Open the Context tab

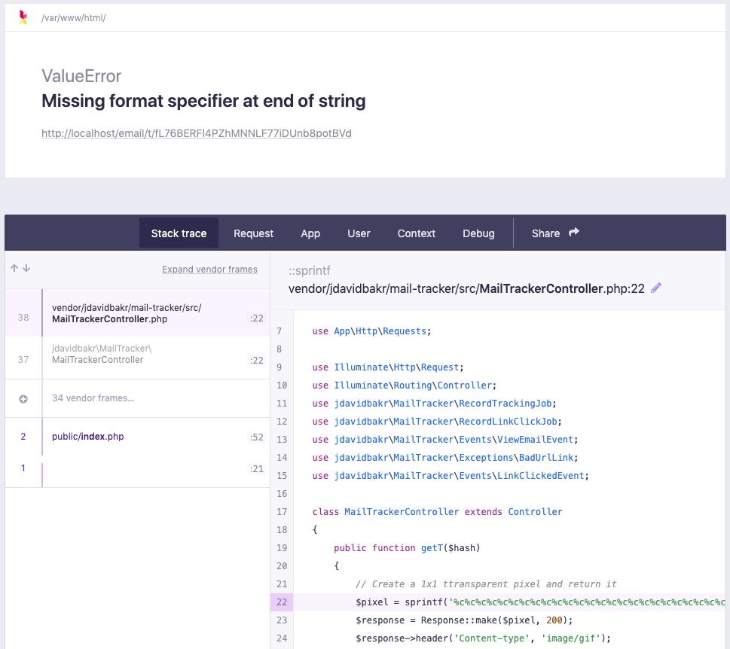tap(416, 233)
